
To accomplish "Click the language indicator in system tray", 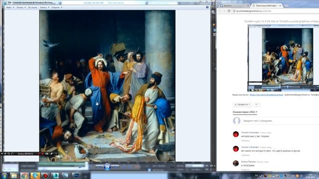I will pyautogui.click(x=256, y=176).
